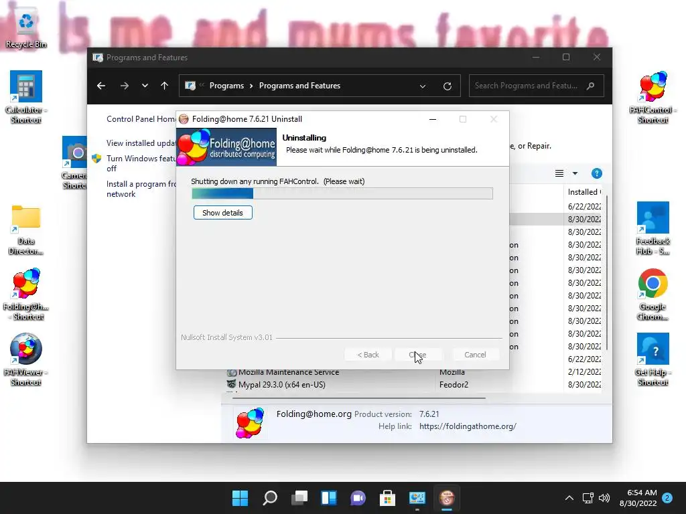Click the Forward arrow in Programs and Features

click(x=124, y=86)
